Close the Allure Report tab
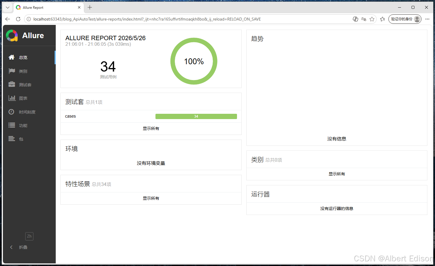This screenshot has width=435, height=266. pos(79,7)
